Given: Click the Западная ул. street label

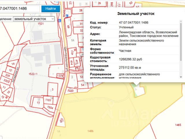Looking at the screenshot, I should [x=15, y=75].
